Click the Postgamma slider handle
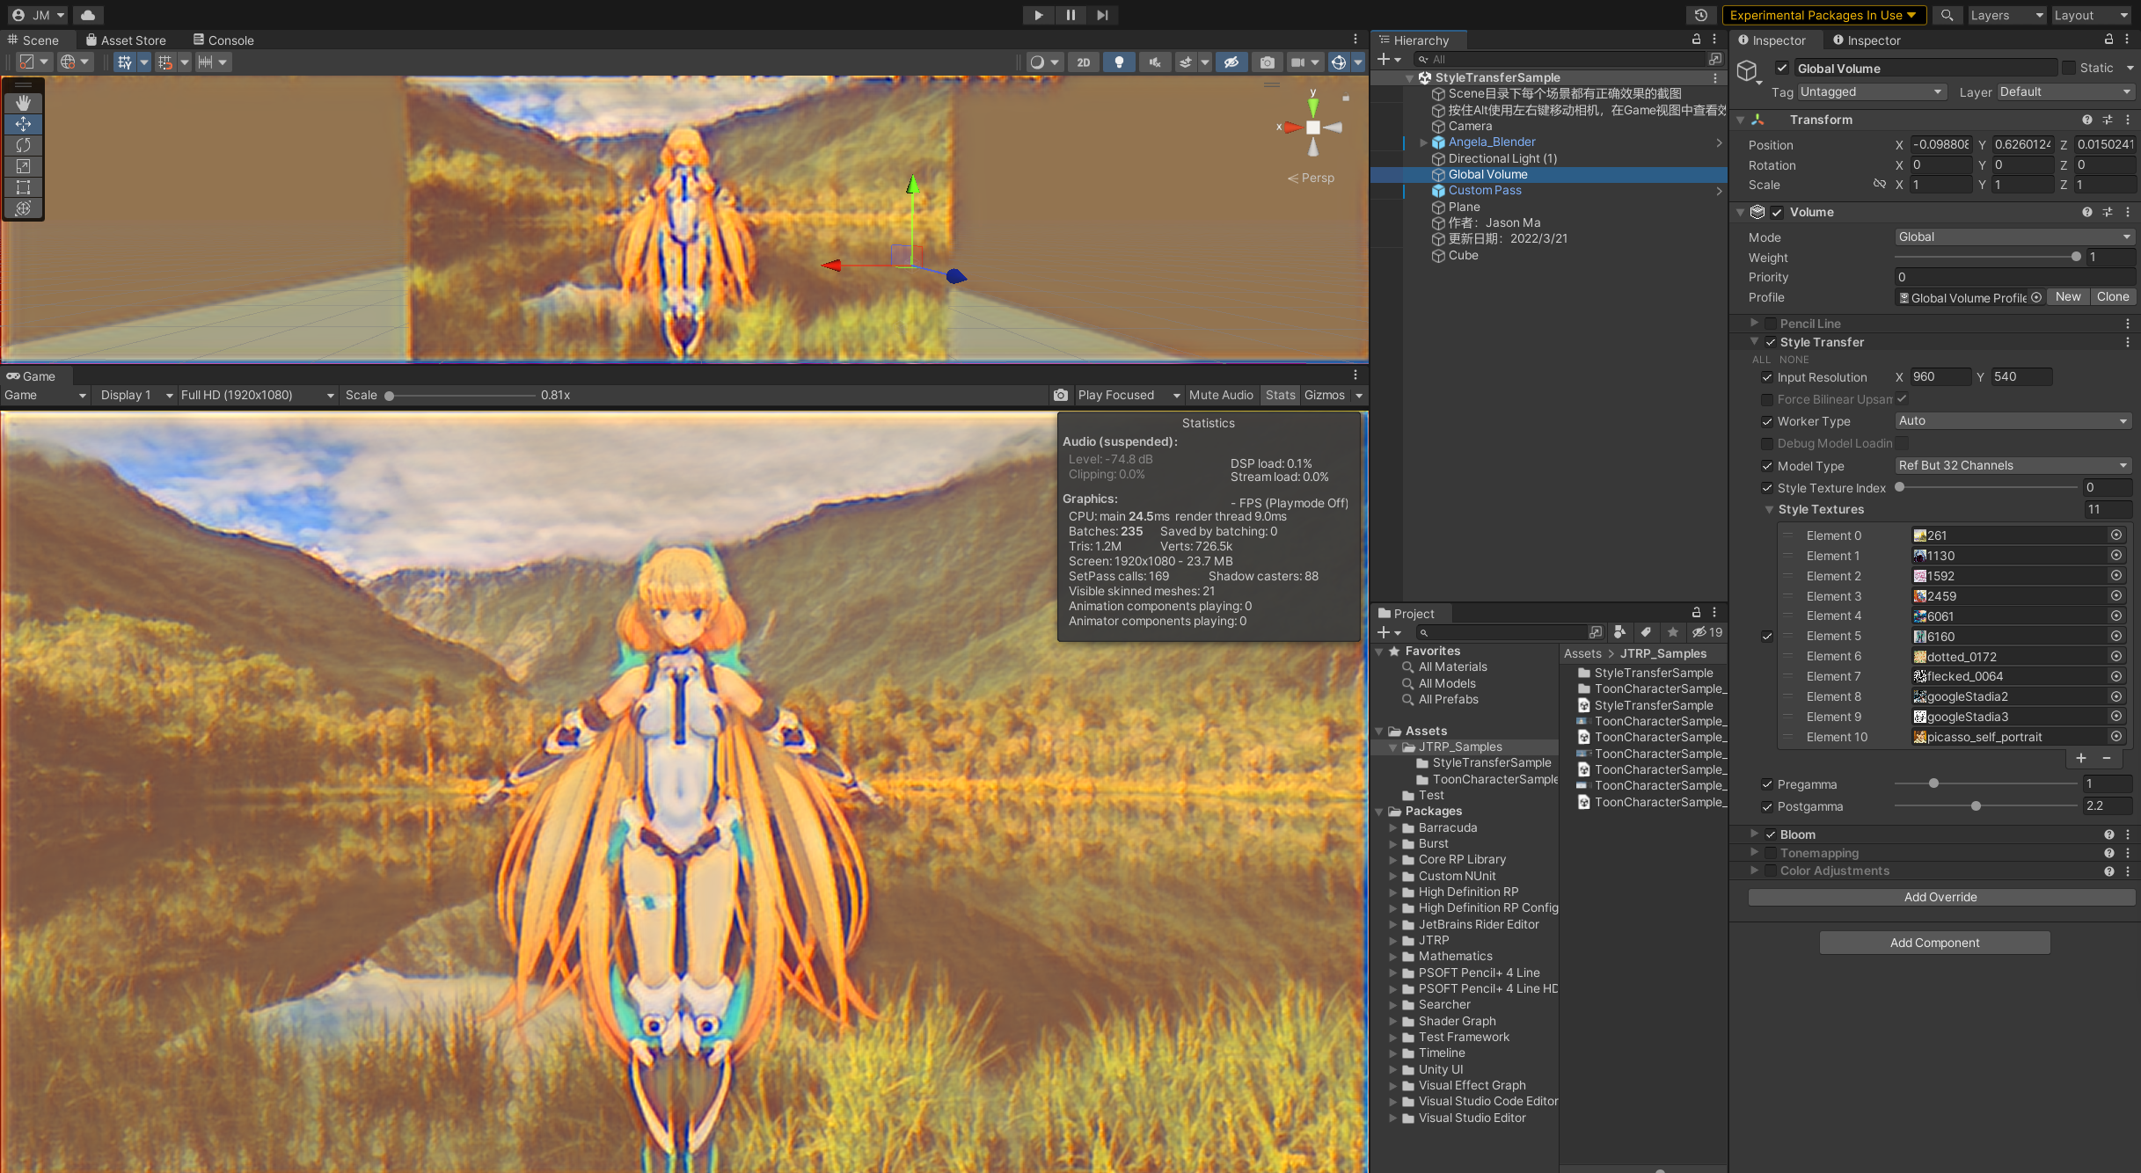 (1976, 806)
